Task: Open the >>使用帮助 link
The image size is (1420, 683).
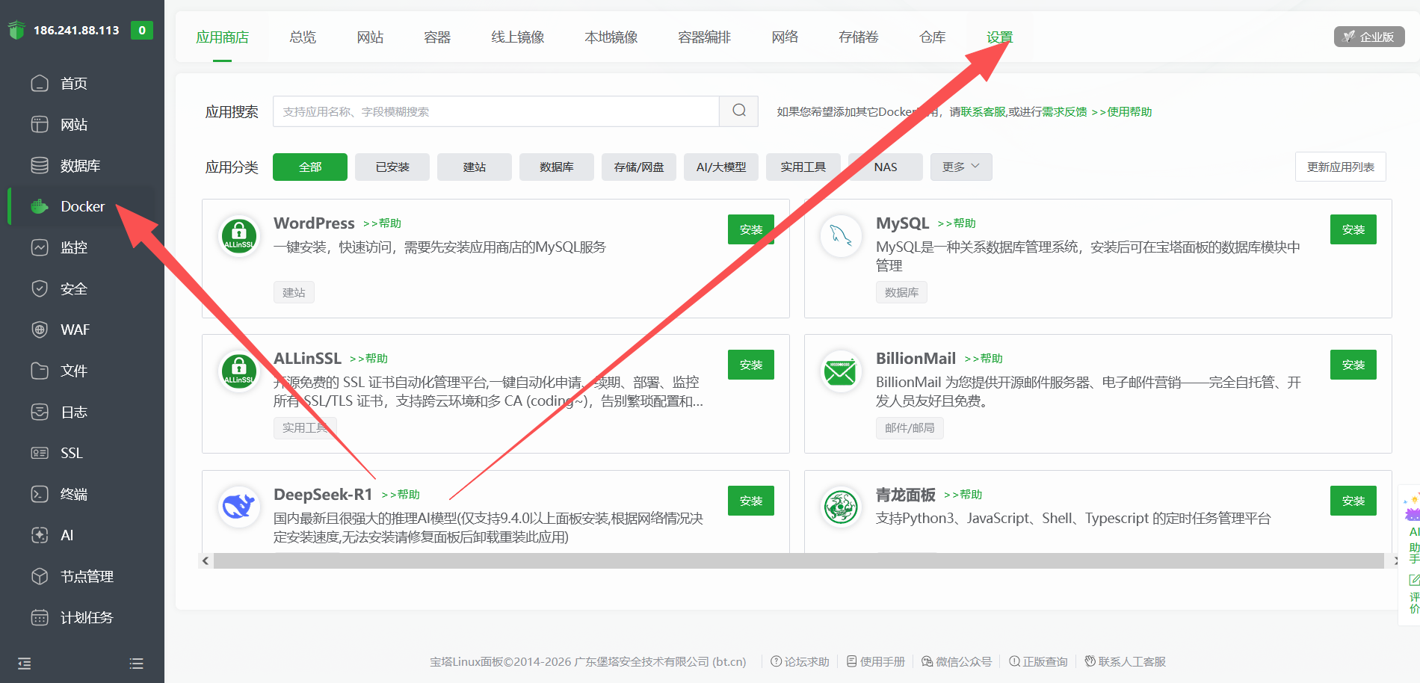Action: (1122, 112)
